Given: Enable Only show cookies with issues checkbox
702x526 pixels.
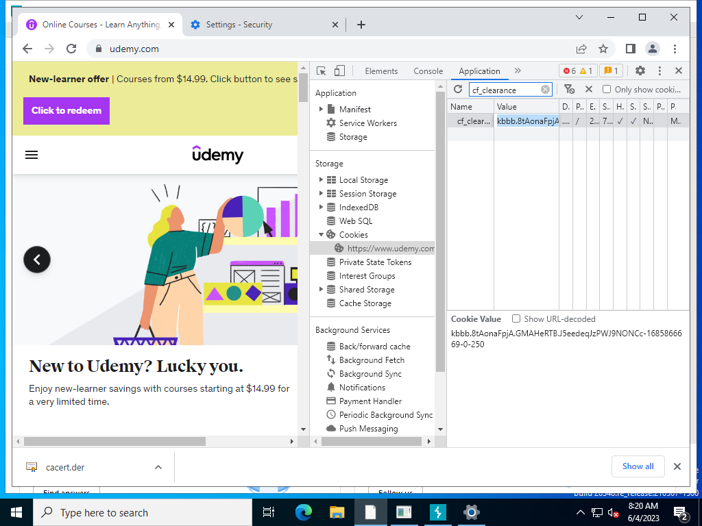Looking at the screenshot, I should 607,90.
